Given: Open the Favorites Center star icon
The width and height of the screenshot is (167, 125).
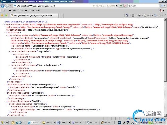Looking at the screenshot, I should [2, 15].
